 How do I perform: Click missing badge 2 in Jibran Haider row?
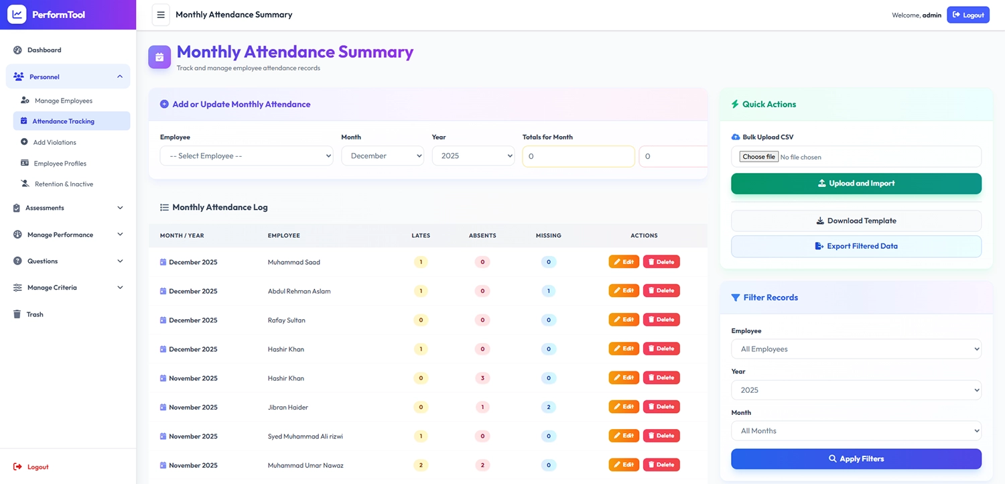point(548,407)
